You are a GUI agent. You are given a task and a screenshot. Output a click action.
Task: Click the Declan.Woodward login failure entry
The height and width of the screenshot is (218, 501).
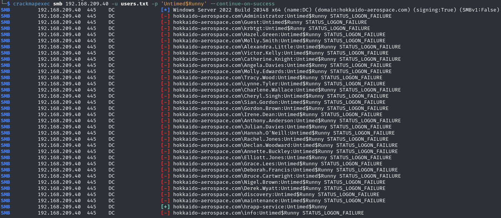285,145
